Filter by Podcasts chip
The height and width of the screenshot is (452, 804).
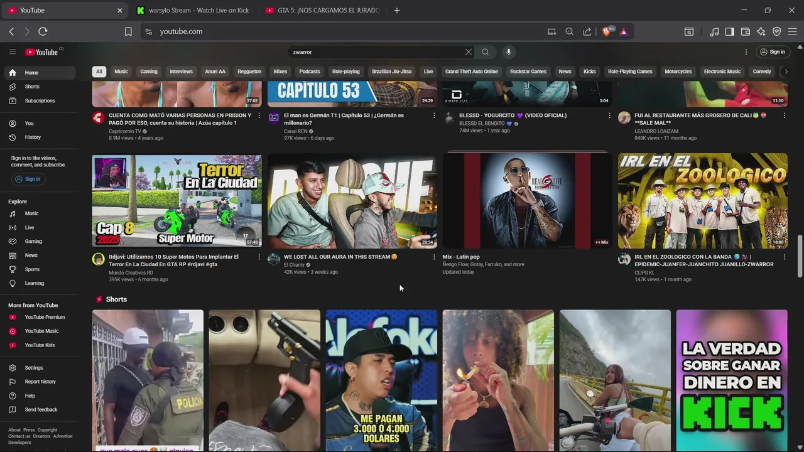[310, 72]
